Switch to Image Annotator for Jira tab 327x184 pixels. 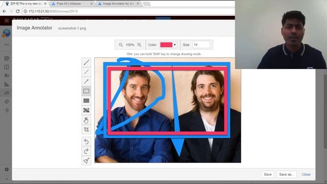coord(118,4)
